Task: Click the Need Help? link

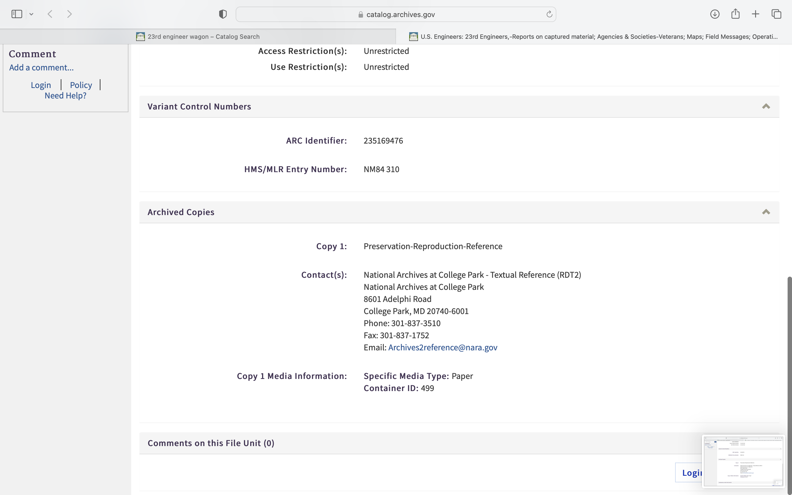Action: pos(65,96)
